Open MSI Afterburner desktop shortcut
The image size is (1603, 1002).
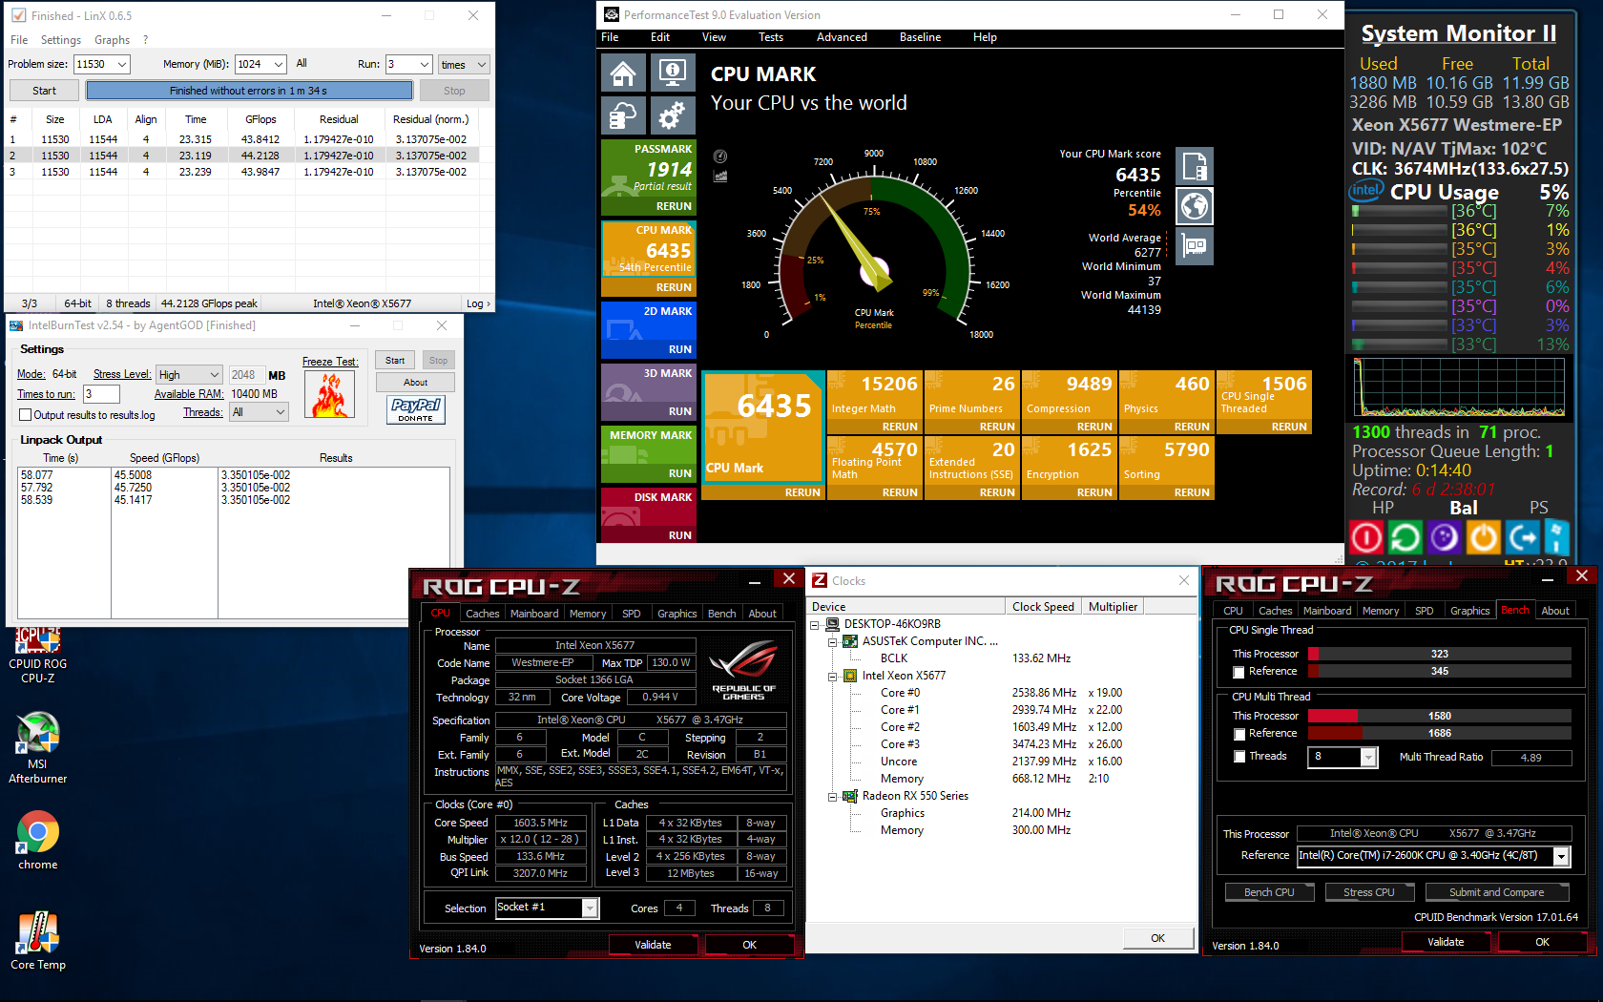point(38,749)
